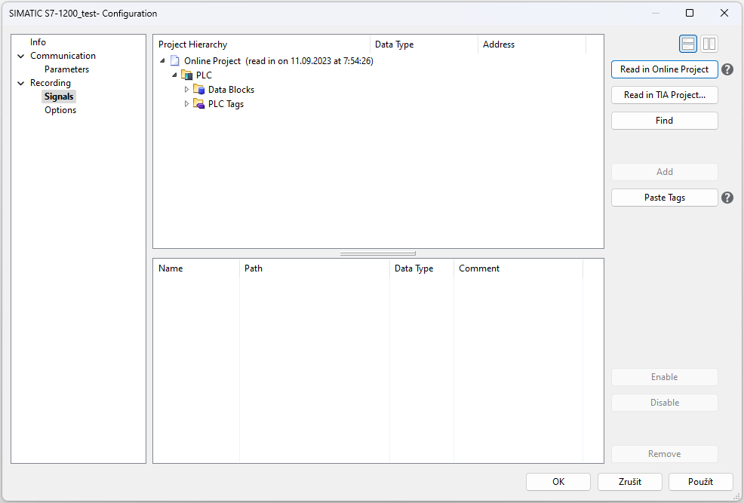Switch to vertical split layout icon
The width and height of the screenshot is (744, 503).
click(x=709, y=44)
